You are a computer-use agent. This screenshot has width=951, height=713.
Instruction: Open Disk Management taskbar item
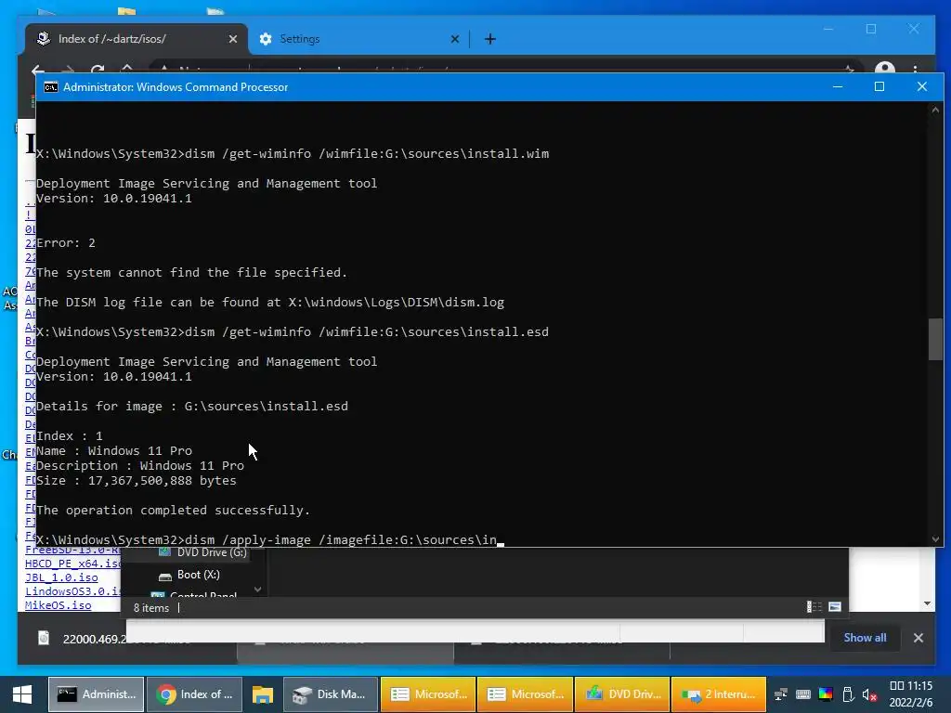click(330, 694)
